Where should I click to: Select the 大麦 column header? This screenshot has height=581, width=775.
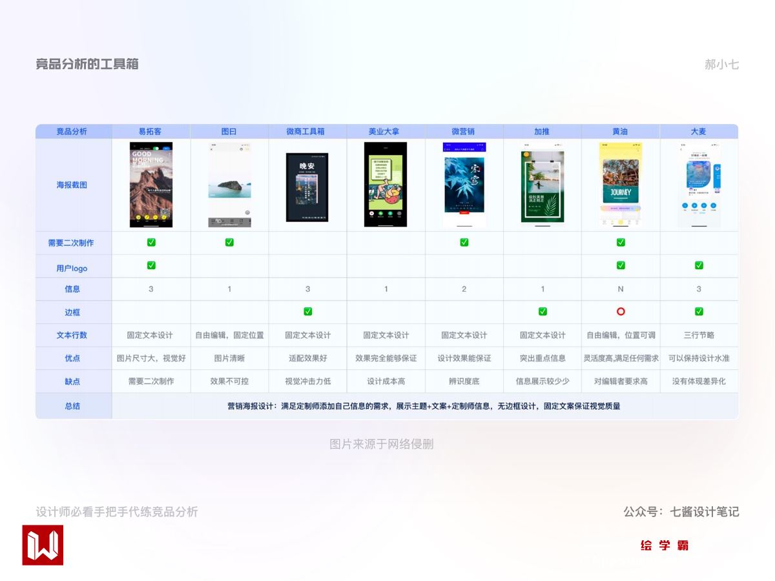pyautogui.click(x=698, y=131)
